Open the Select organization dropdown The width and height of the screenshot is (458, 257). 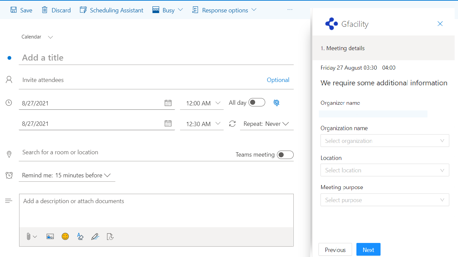click(385, 141)
